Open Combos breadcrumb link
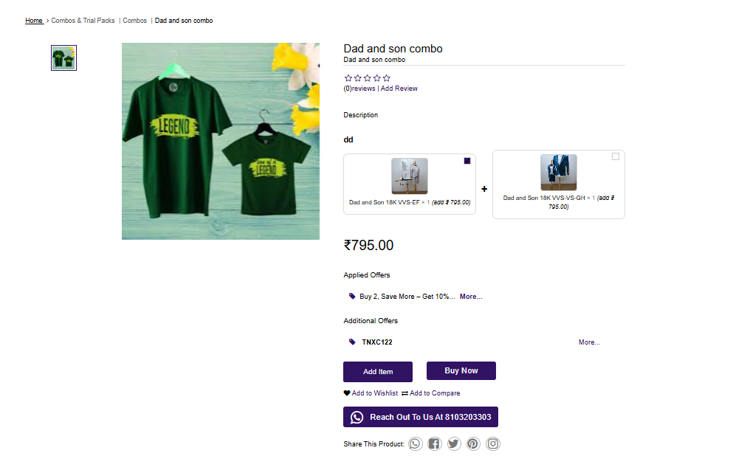The height and width of the screenshot is (456, 747). pos(135,21)
